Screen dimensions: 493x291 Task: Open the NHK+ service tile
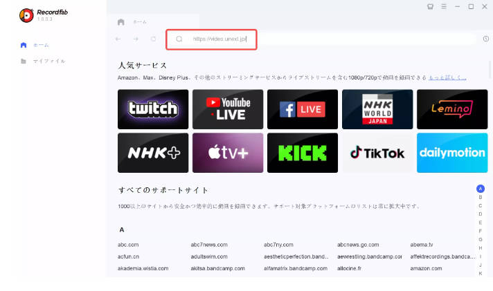pyautogui.click(x=153, y=153)
